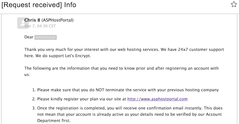Click list item two about registering your plan
239x124 pixels.
[110, 99]
